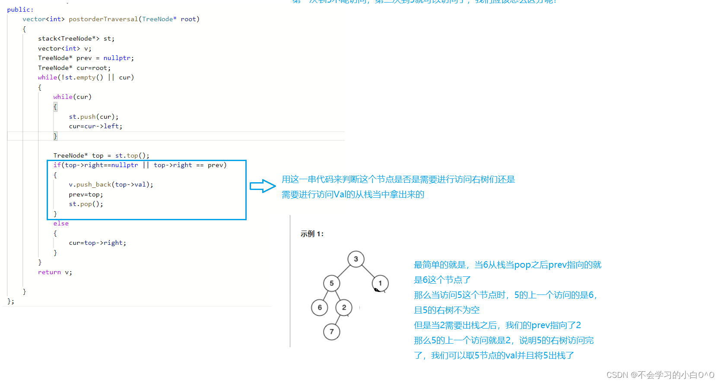This screenshot has height=383, width=721.
Task: Select the postorderTraversal function signature line
Action: pyautogui.click(x=111, y=19)
